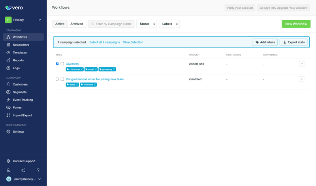Uncheck the Giveaway campaign checkbox
The image size is (316, 186).
pyautogui.click(x=57, y=64)
